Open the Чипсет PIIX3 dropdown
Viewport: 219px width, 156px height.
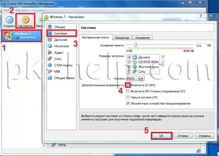pos(135,79)
